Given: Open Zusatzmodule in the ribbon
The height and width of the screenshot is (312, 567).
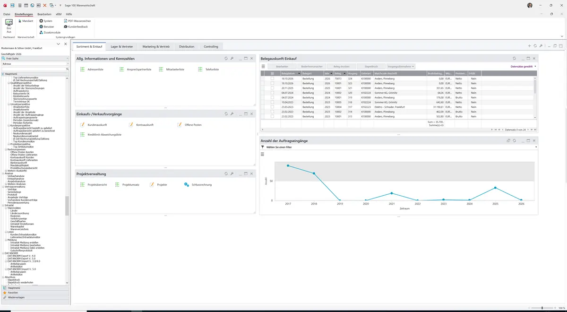Looking at the screenshot, I should (x=49, y=32).
